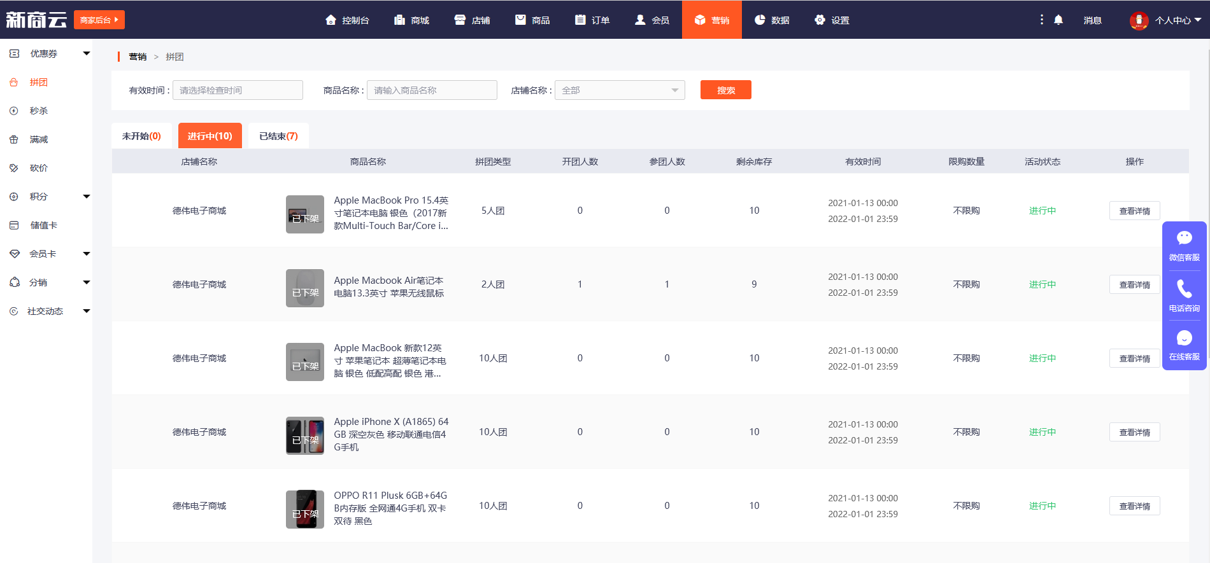Click the 商城 building icon
This screenshot has height=563, width=1210.
(399, 20)
